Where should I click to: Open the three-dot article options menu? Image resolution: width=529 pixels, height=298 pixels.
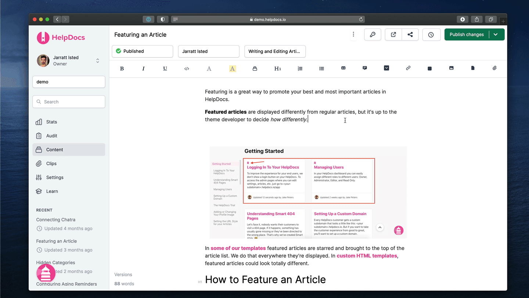tap(353, 34)
